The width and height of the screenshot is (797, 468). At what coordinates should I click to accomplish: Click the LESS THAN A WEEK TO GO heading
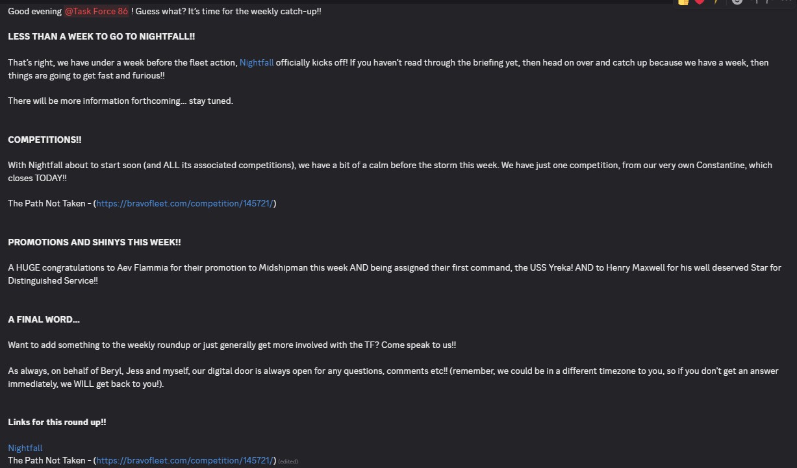click(101, 37)
